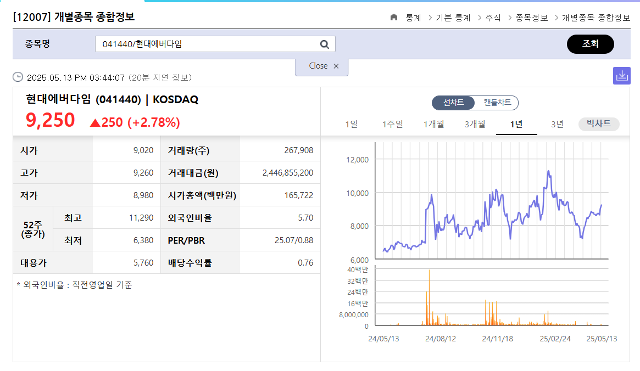Image resolution: width=640 pixels, height=371 pixels.
Task: Click the blue download icon top right
Action: tap(621, 76)
